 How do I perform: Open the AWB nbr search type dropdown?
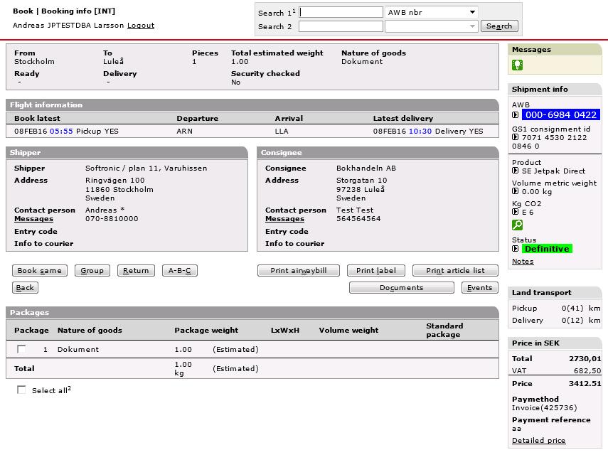[431, 12]
